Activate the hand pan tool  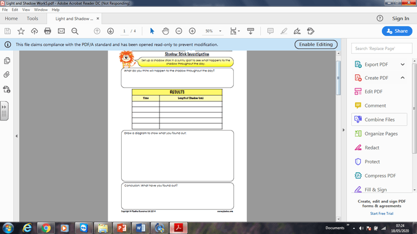166,31
